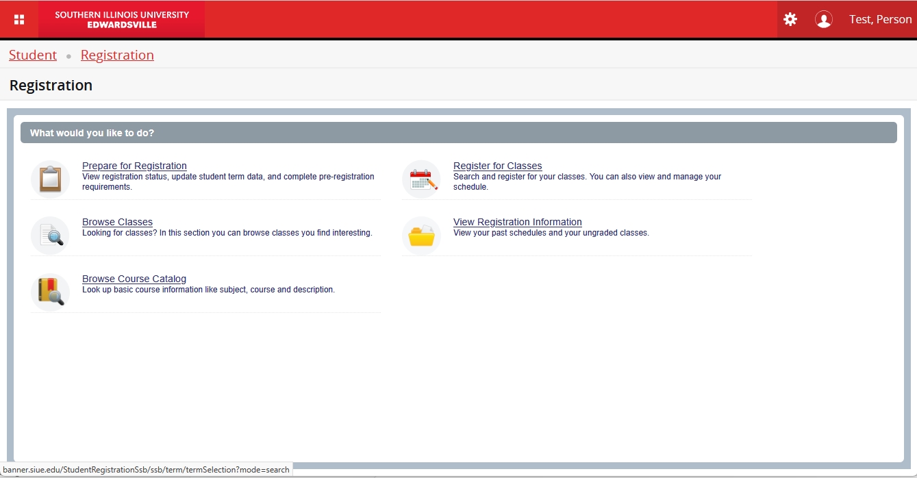Click the calendar icon for Register for Classes

click(422, 179)
